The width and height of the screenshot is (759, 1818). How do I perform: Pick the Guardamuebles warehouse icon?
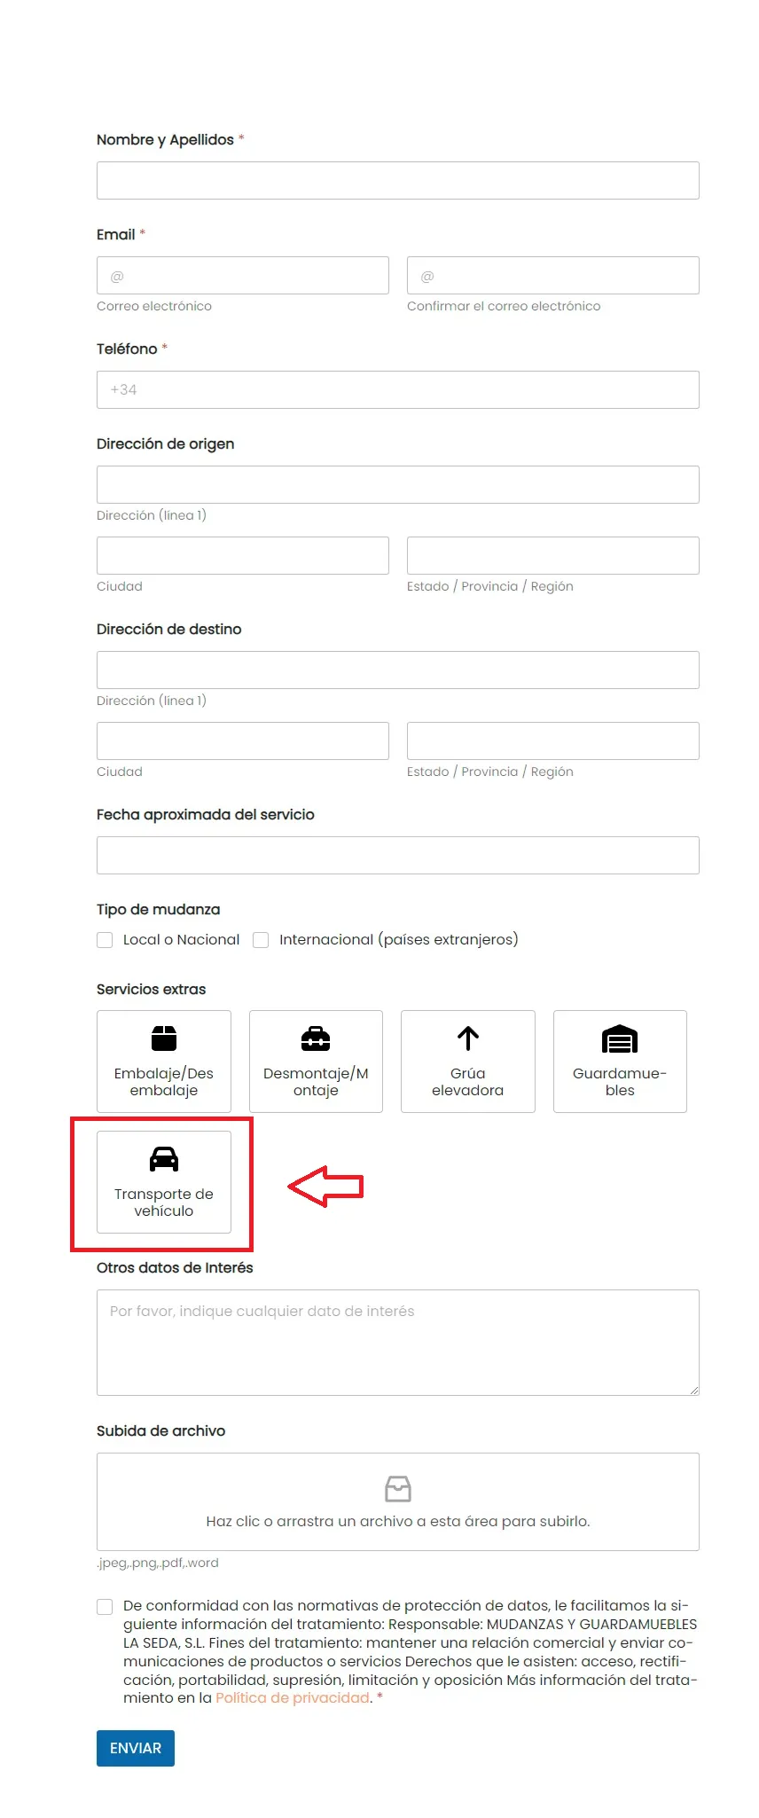(620, 1038)
